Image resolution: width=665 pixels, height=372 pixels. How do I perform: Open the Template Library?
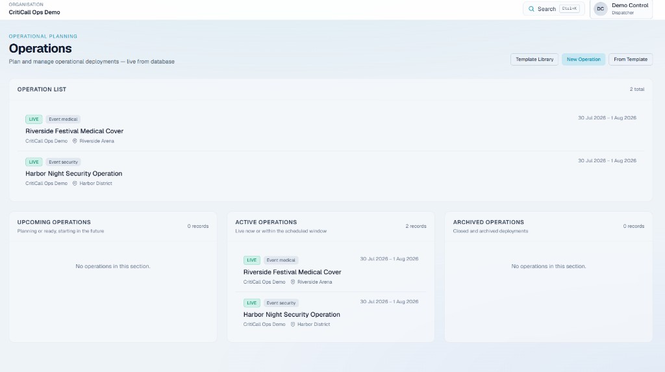tap(534, 59)
